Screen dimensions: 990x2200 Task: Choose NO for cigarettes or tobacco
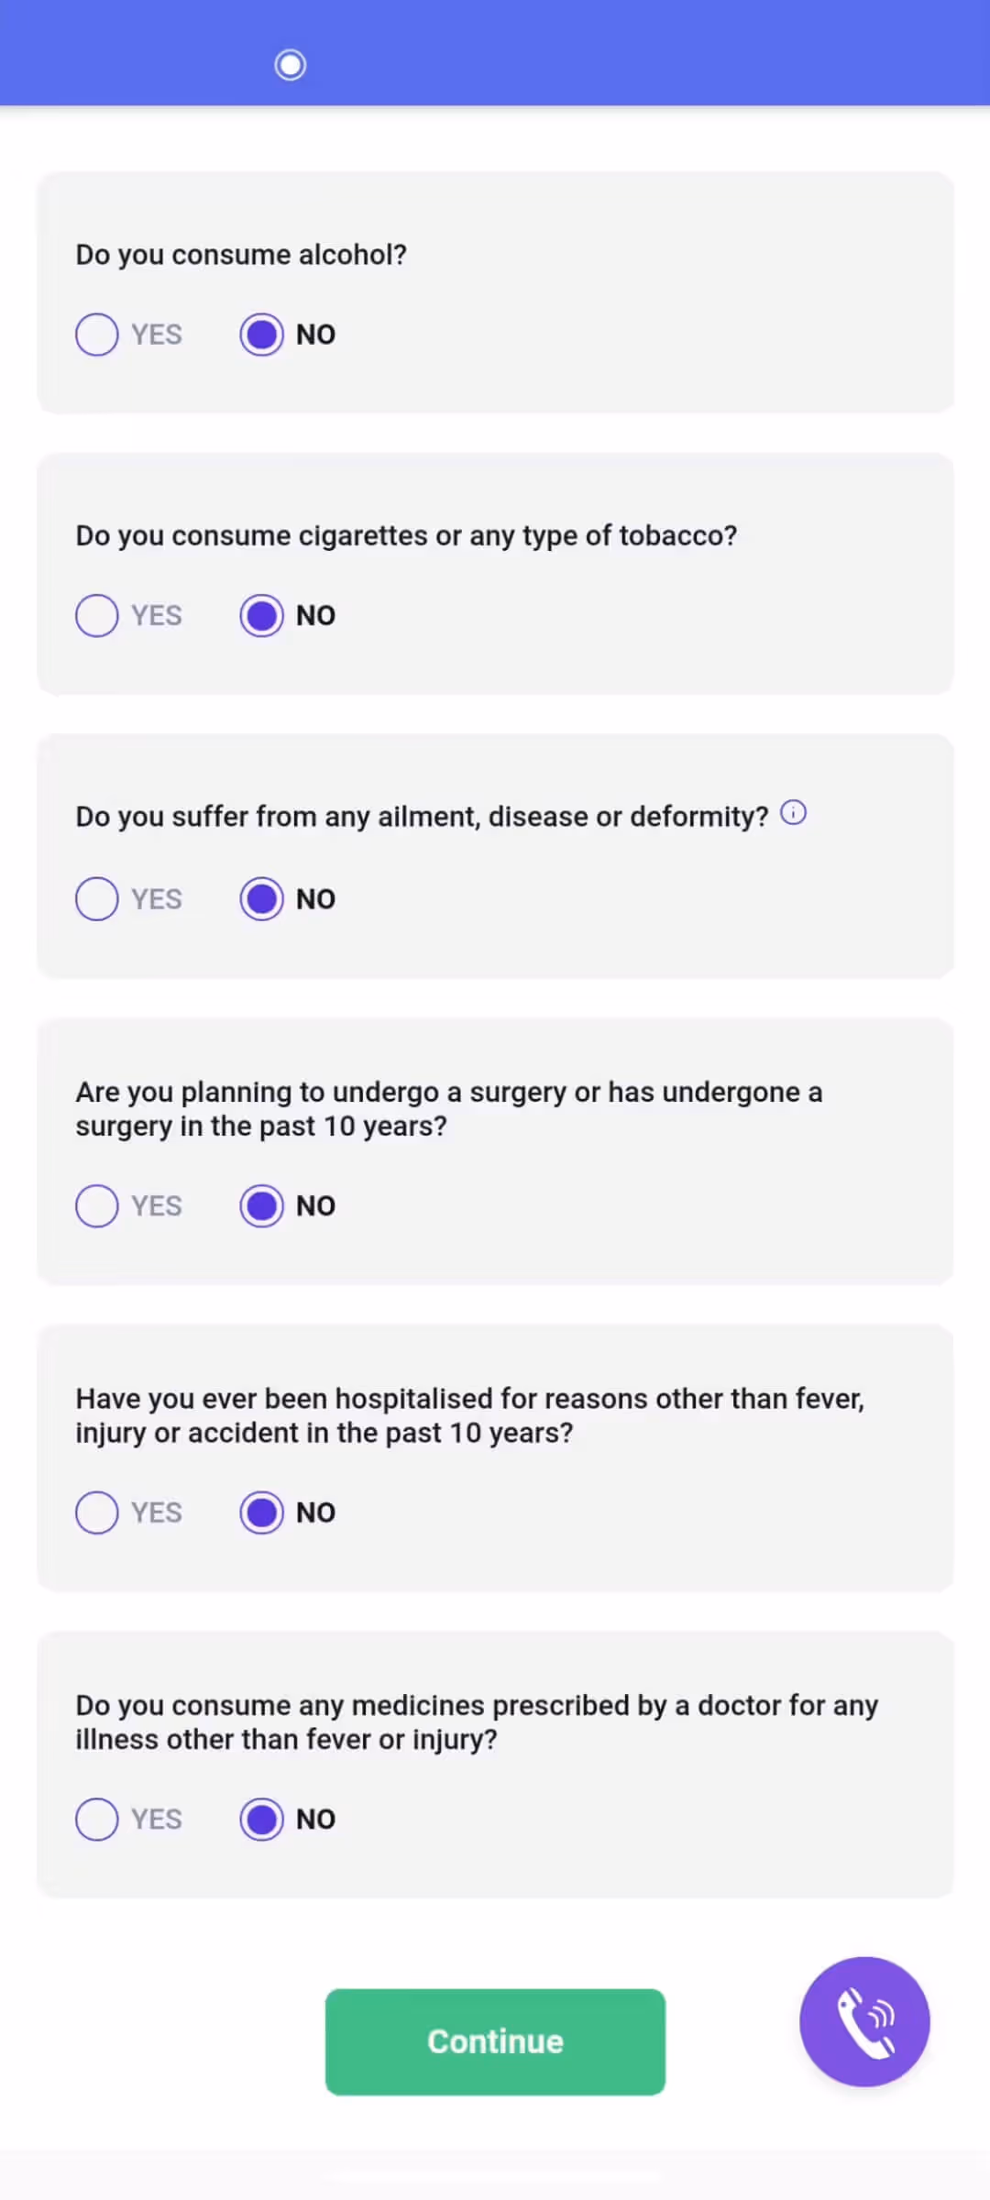pos(262,615)
